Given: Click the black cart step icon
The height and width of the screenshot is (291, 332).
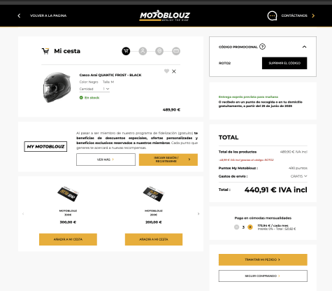Looking at the screenshot, I should [126, 51].
